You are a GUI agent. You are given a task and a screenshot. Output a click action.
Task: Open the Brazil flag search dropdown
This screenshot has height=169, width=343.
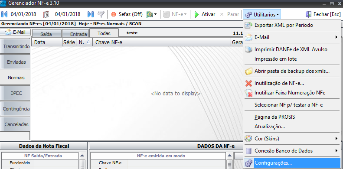tap(151, 14)
